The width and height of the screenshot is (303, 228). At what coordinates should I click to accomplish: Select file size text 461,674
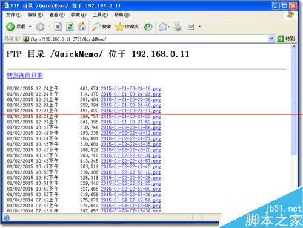click(89, 88)
